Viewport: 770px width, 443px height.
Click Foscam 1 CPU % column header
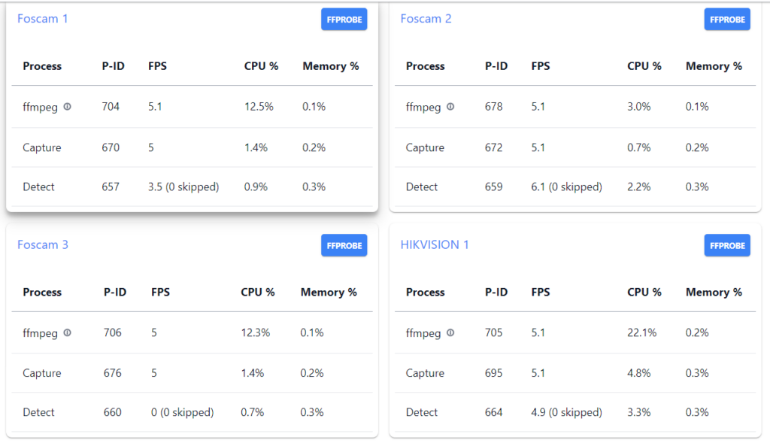261,66
